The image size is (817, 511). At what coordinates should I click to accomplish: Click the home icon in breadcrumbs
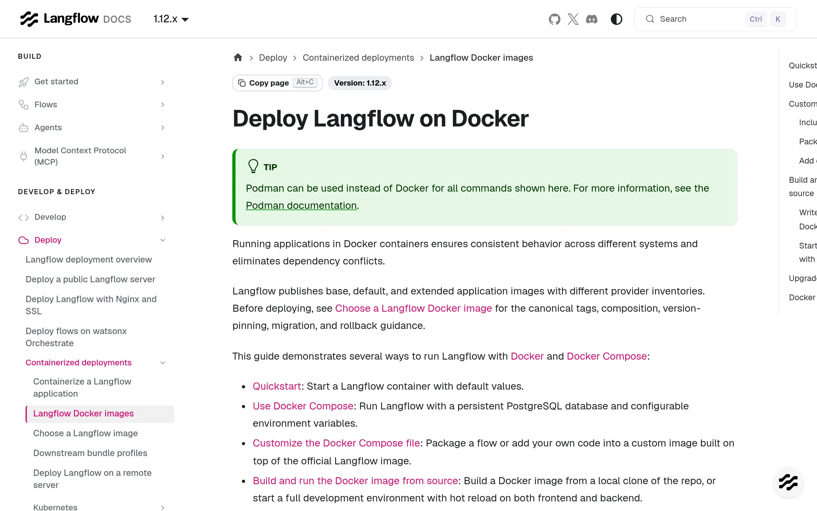click(238, 57)
